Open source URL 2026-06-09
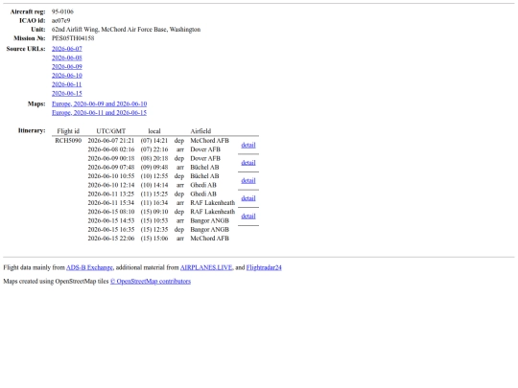518x388 pixels. [x=67, y=67]
